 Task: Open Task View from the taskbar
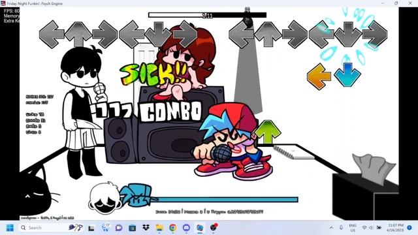(x=91, y=228)
